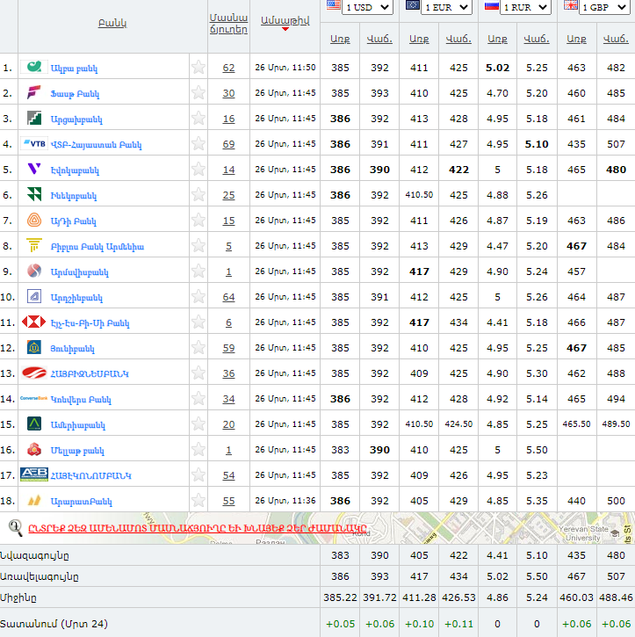
Task: Click the VTB bank logo icon
Action: point(34,144)
